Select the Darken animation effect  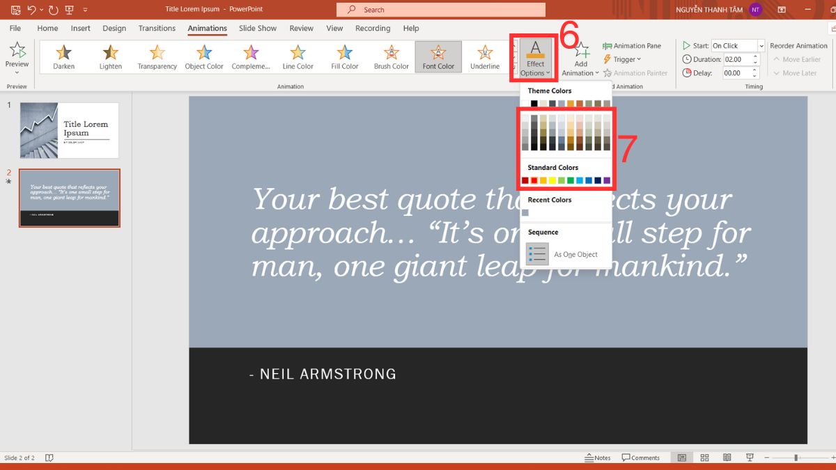tap(63, 56)
